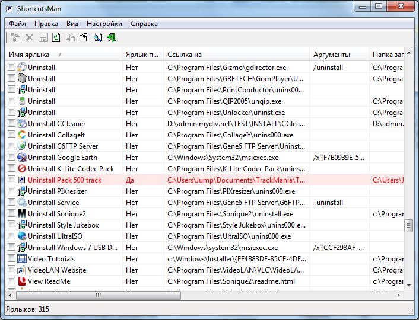Sort by the Аргументы column header
This screenshot has width=419, height=320.
(339, 55)
